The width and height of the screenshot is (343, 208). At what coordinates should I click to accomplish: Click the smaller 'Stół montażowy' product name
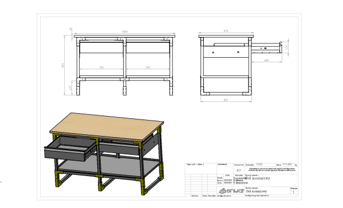coord(257,191)
